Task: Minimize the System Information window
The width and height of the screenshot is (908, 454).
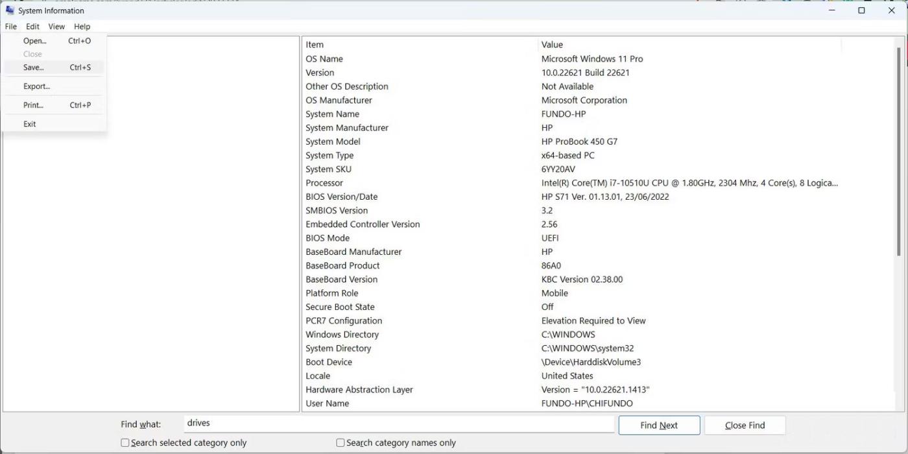Action: click(x=831, y=10)
